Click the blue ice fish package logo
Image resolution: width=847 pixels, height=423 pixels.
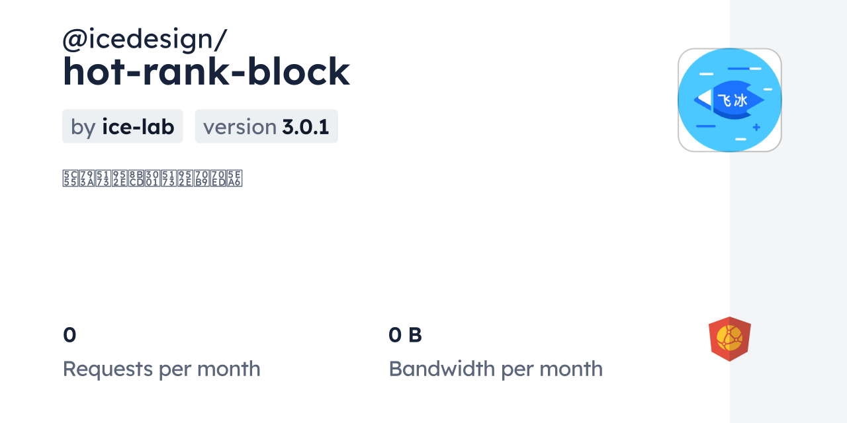(x=729, y=100)
